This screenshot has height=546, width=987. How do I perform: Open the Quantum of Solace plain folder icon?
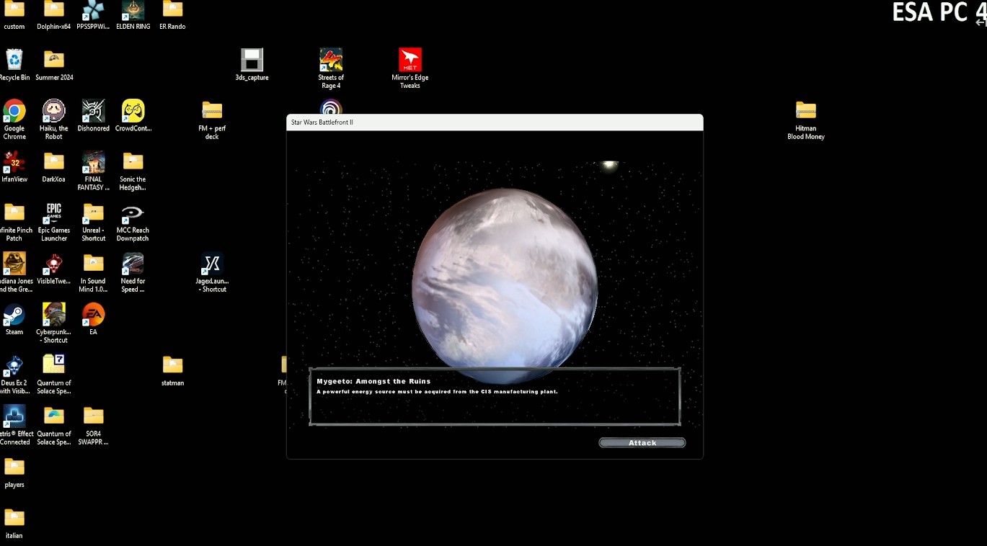54,416
